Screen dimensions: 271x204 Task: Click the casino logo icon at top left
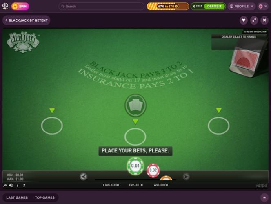(x=5, y=6)
